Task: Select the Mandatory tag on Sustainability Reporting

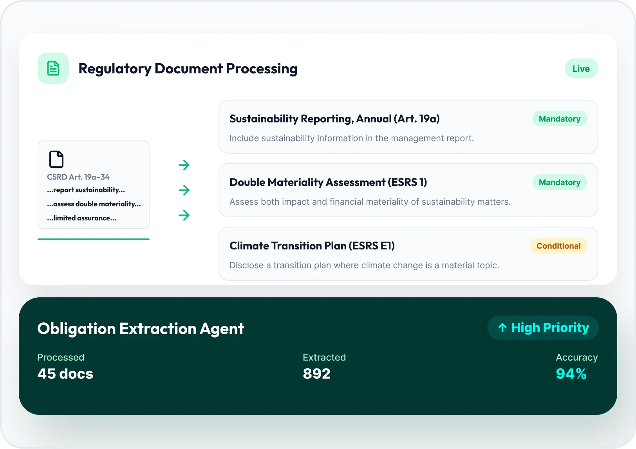Action: pos(560,119)
